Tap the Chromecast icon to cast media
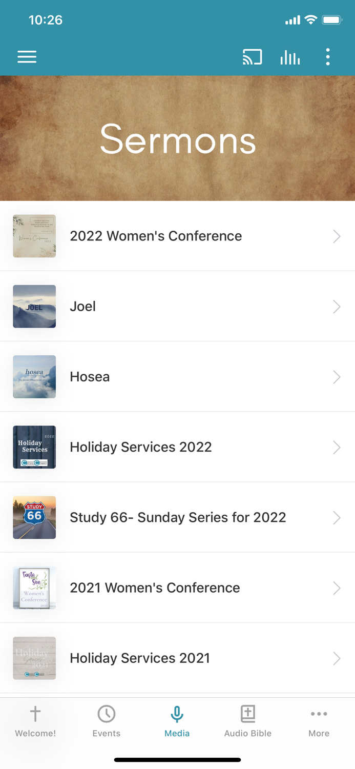 pyautogui.click(x=252, y=57)
